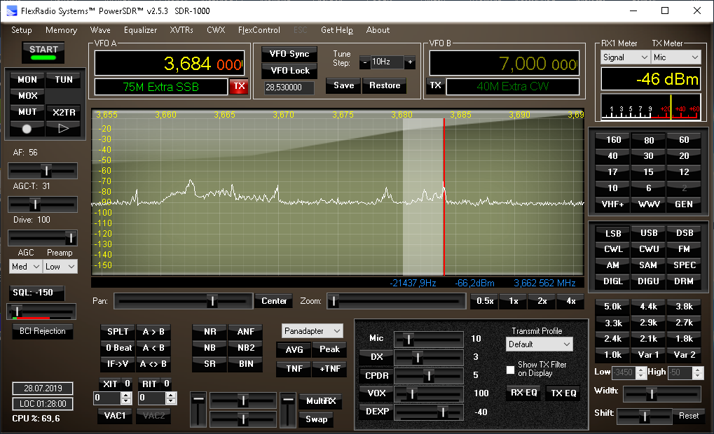Select the LSB mode button
The width and height of the screenshot is (714, 434).
613,233
